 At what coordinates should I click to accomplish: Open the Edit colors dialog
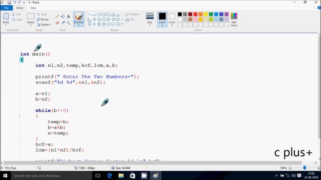(x=234, y=19)
